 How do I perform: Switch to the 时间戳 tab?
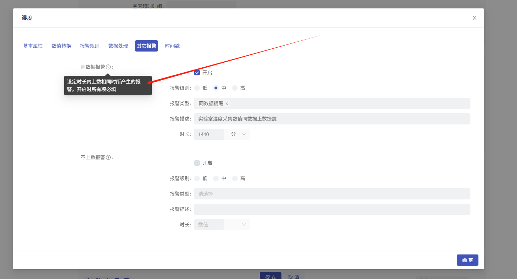click(172, 46)
